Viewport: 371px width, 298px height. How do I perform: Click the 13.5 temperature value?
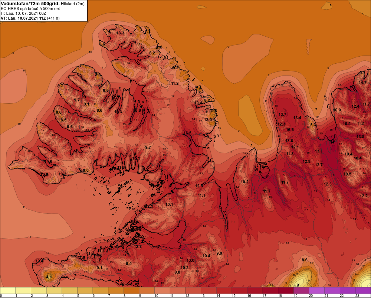click(x=360, y=137)
